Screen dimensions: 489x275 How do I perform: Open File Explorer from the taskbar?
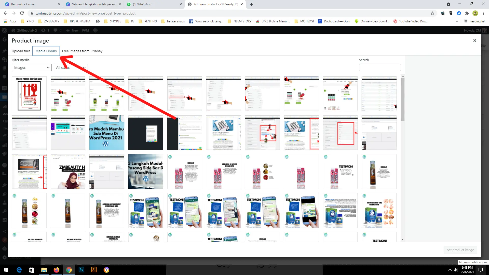pyautogui.click(x=44, y=270)
